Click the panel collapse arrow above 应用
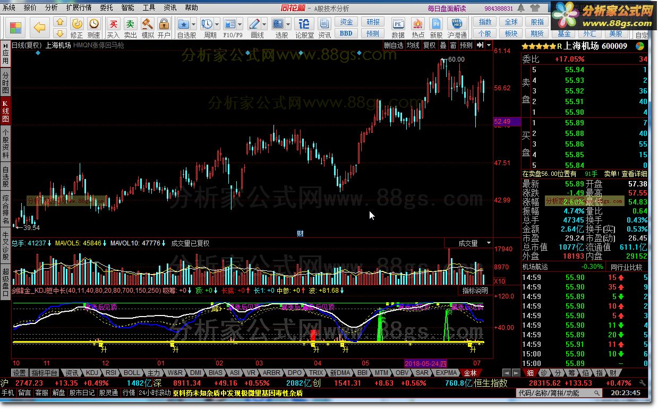The width and height of the screenshot is (658, 409). pyautogui.click(x=5, y=46)
